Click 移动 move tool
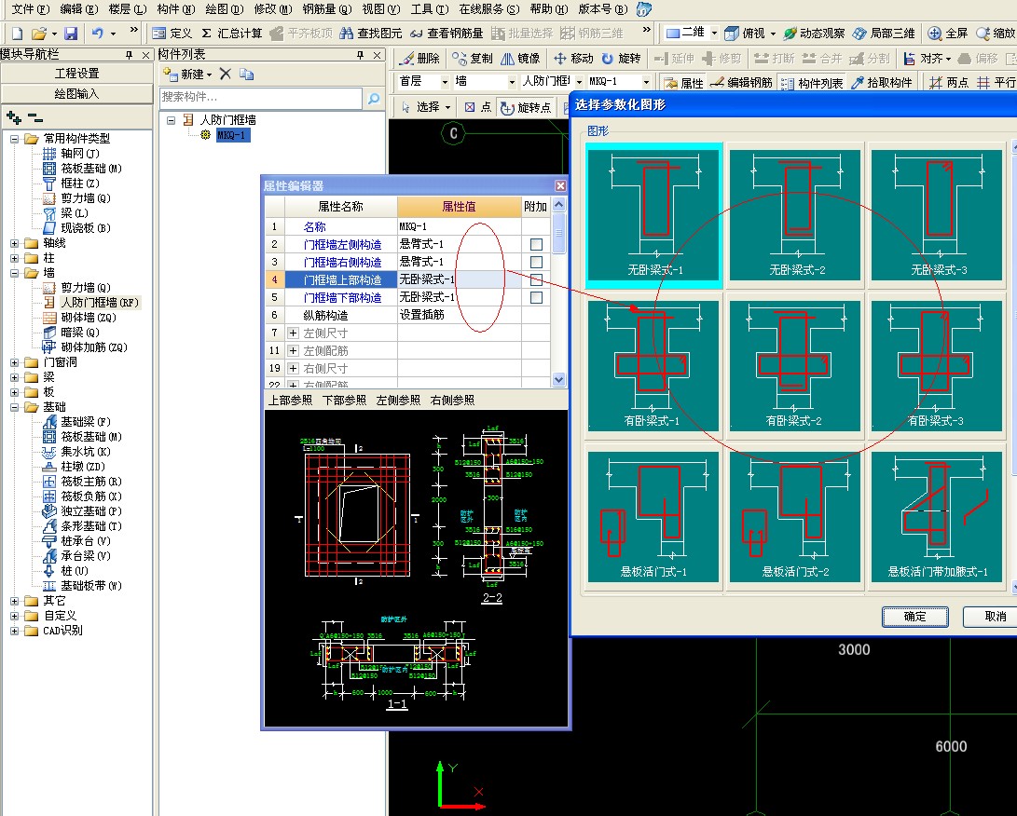The image size is (1017, 816). tap(573, 59)
